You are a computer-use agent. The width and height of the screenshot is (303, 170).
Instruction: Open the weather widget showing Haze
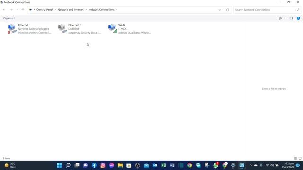(x=9, y=165)
